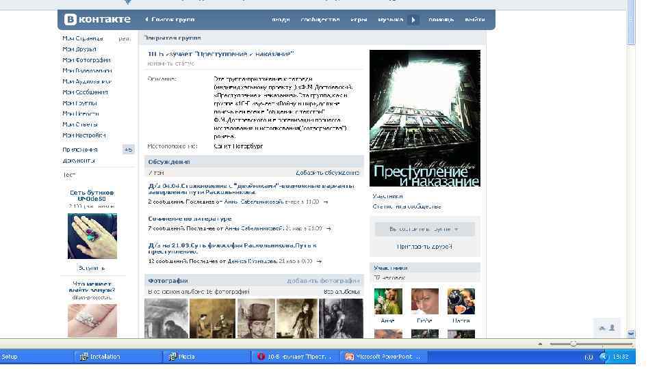Click 'Добавить обсуждение' link
This screenshot has width=657, height=369.
[x=327, y=173]
